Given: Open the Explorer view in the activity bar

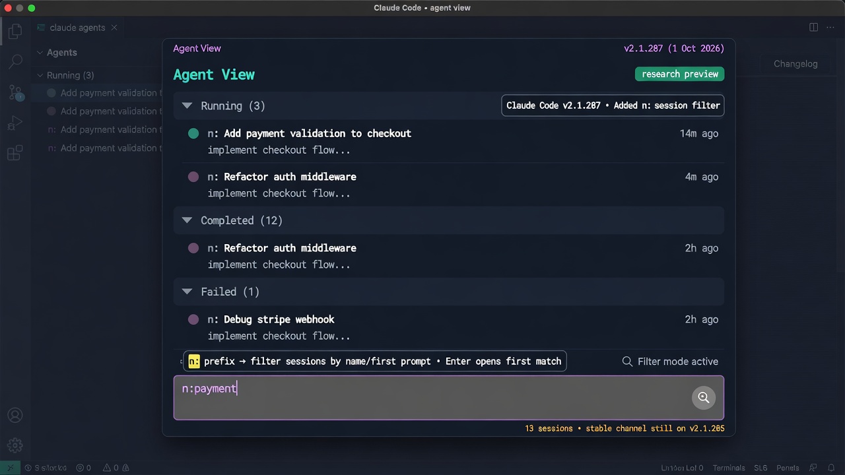Looking at the screenshot, I should (15, 31).
